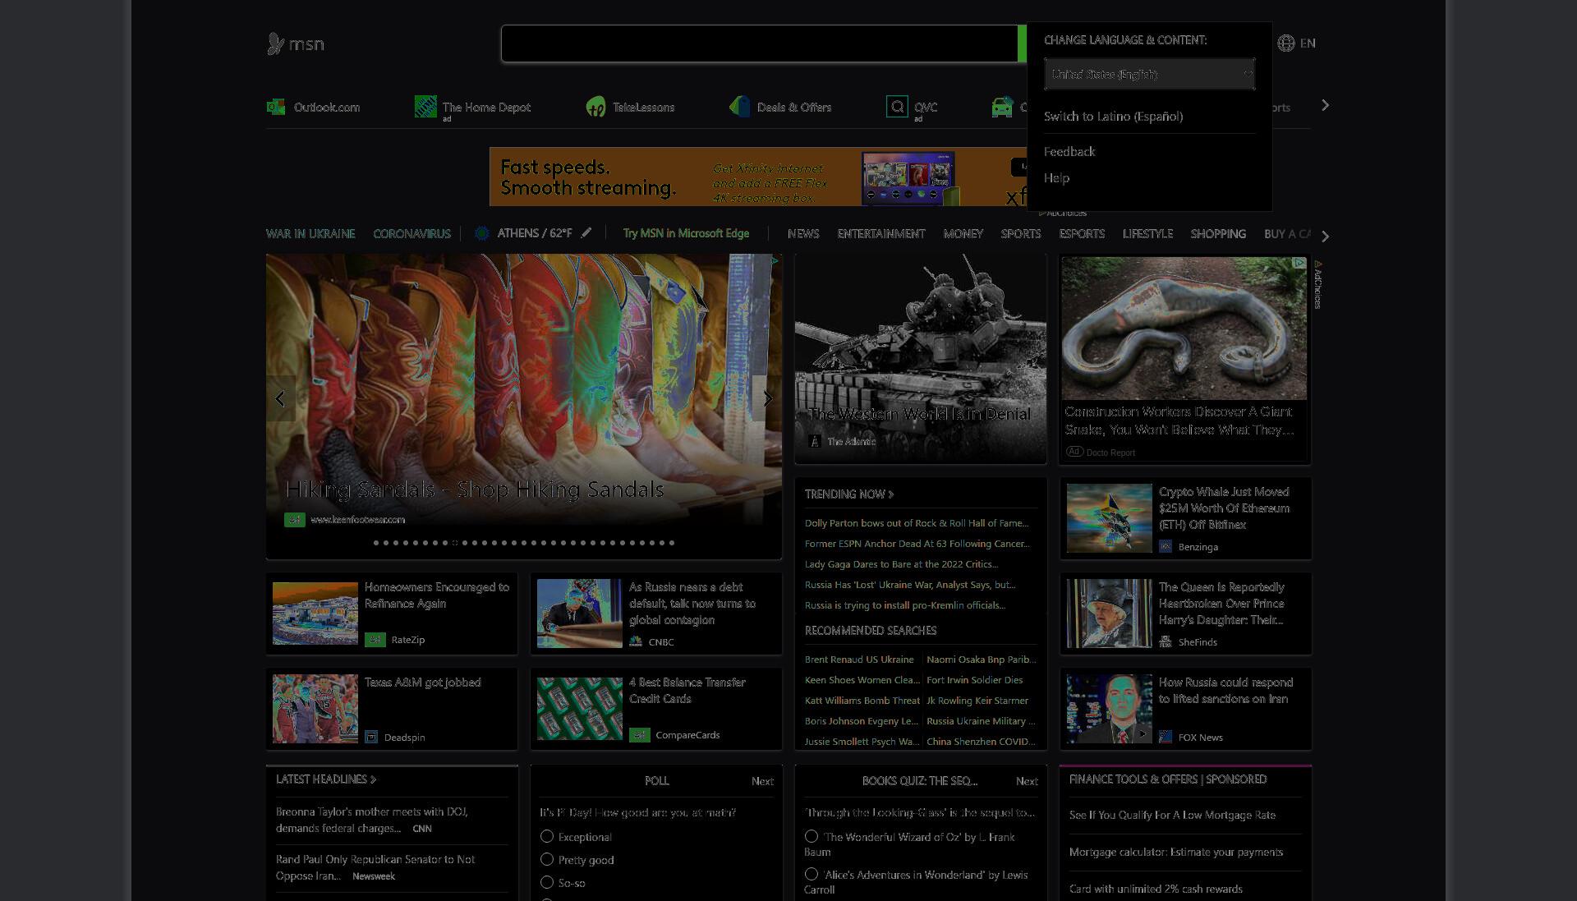The width and height of the screenshot is (1577, 901).
Task: Click the globe EN language icon
Action: [x=1286, y=44]
